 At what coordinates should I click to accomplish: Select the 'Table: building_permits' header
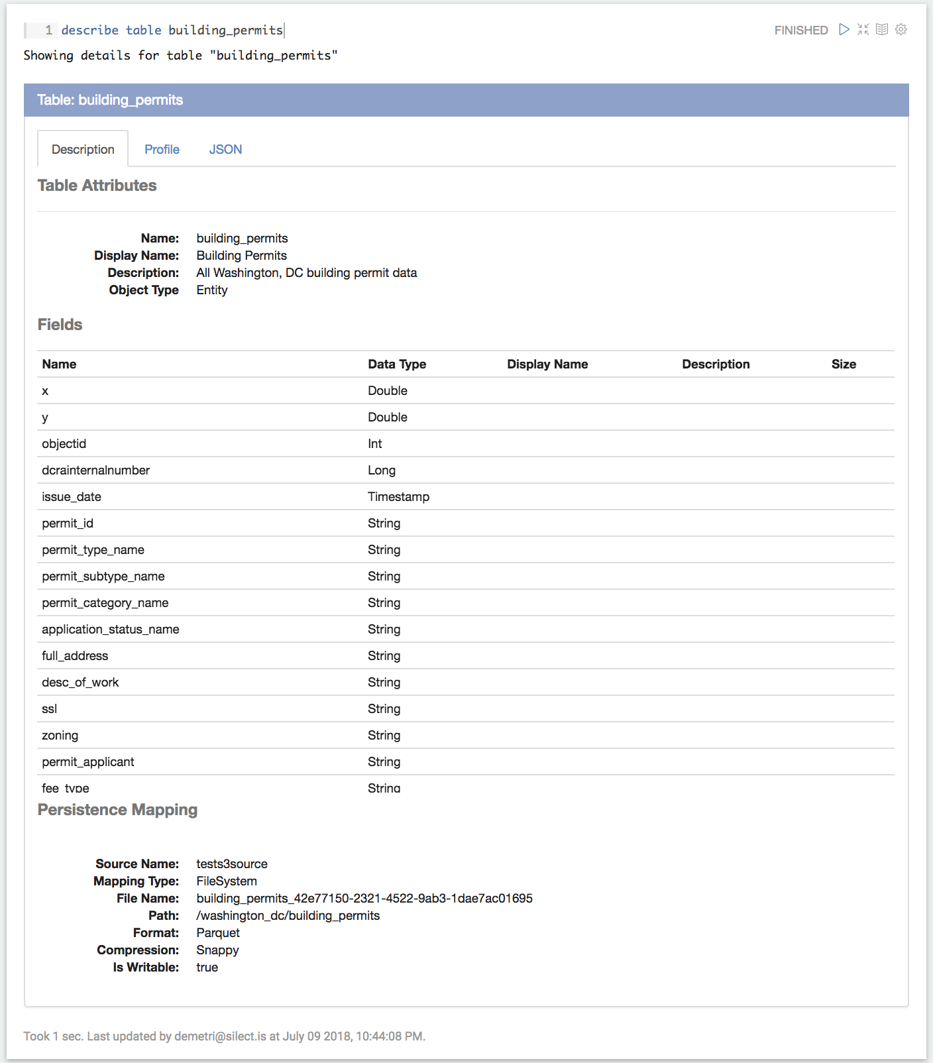[110, 100]
